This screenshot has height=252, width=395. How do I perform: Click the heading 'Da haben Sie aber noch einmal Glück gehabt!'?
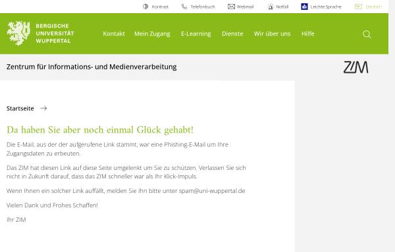[100, 130]
